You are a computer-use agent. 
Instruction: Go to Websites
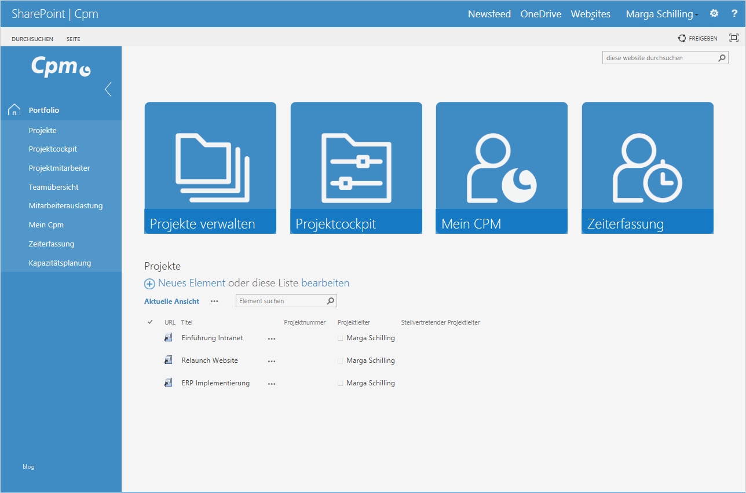(591, 14)
